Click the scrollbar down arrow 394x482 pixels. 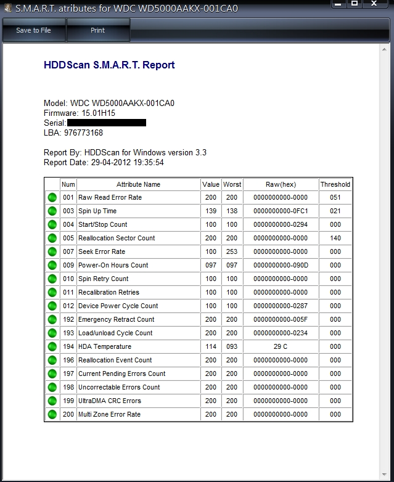point(384,475)
